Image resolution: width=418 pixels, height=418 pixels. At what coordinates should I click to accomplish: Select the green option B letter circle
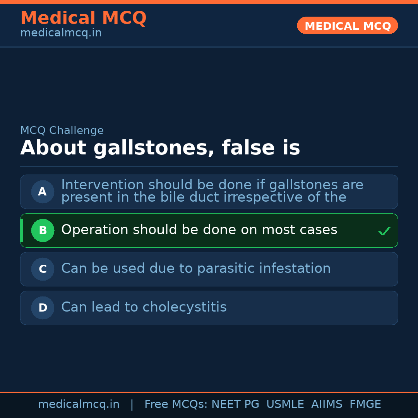tap(43, 230)
